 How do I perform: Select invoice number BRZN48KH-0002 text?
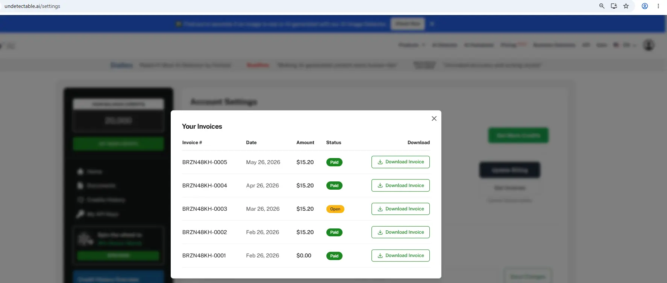coord(205,232)
